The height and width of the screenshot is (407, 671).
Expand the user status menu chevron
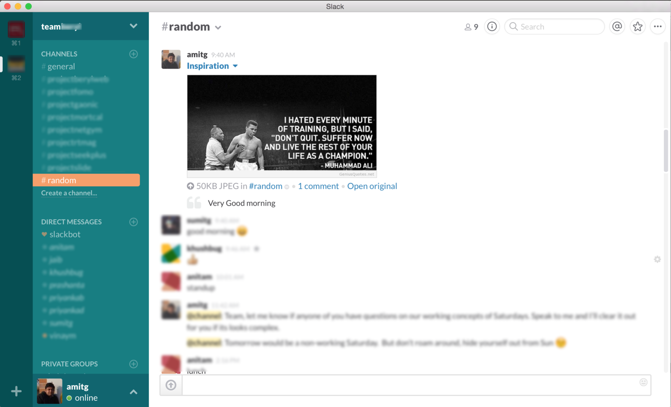(134, 392)
